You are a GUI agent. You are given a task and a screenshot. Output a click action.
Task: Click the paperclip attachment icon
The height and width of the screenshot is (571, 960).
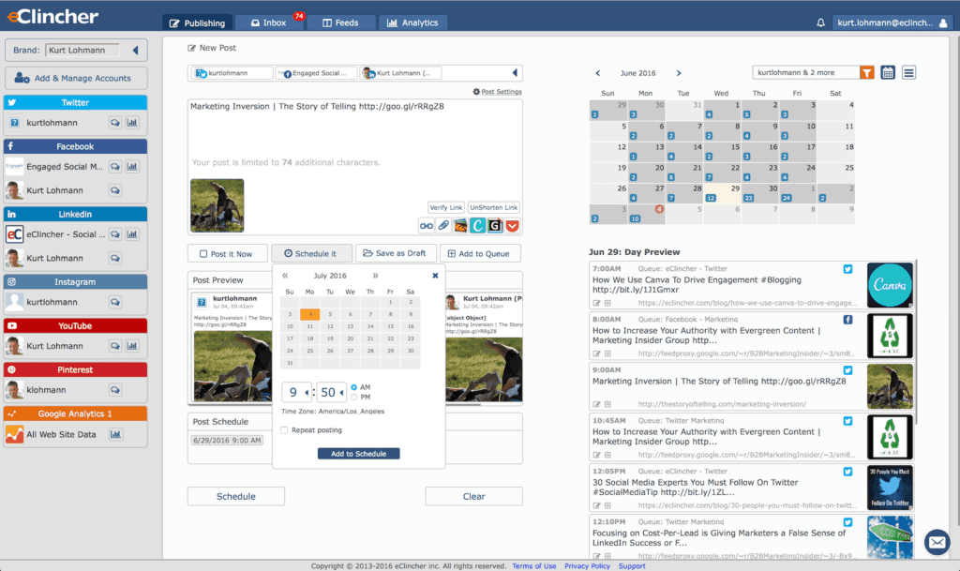443,226
